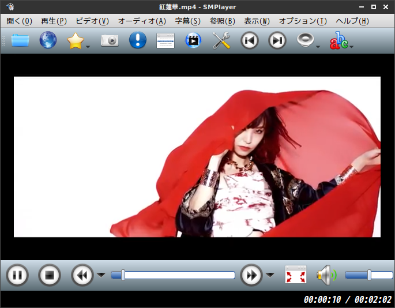
Task: Click the elapsed time display 00:00:10
Action: tap(322, 299)
